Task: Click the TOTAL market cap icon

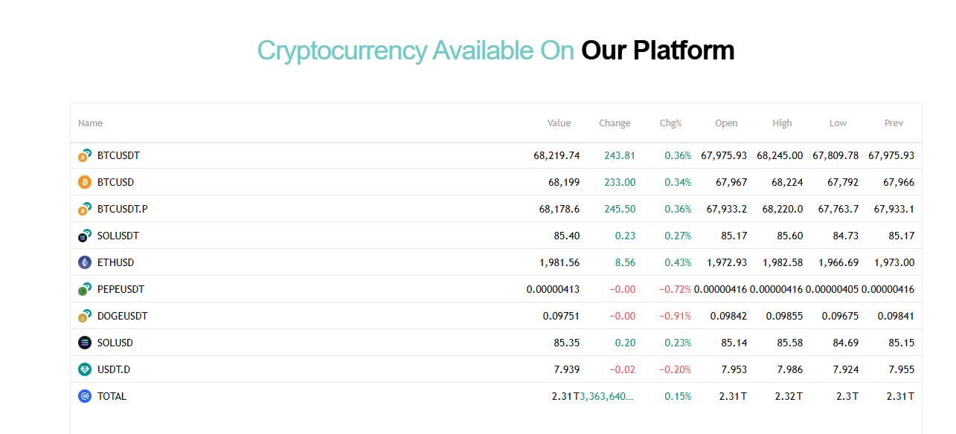Action: (x=84, y=396)
